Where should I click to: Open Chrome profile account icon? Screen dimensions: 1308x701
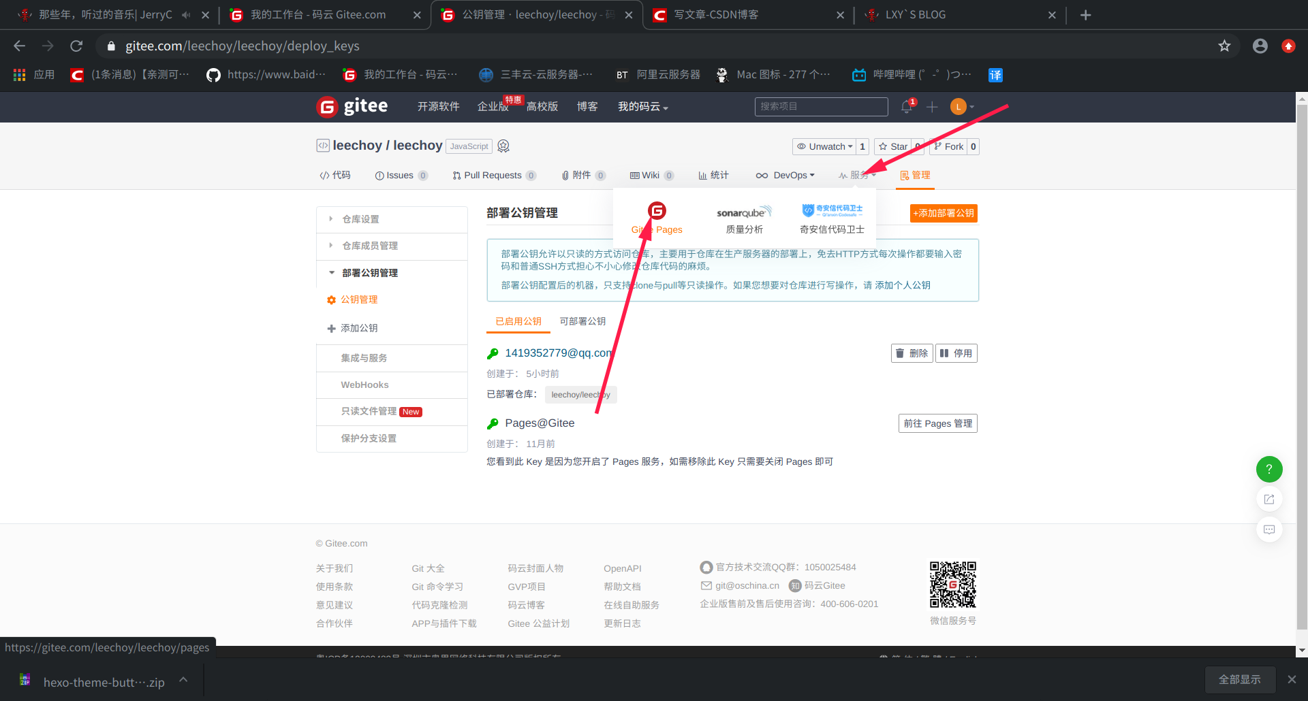pos(1260,46)
